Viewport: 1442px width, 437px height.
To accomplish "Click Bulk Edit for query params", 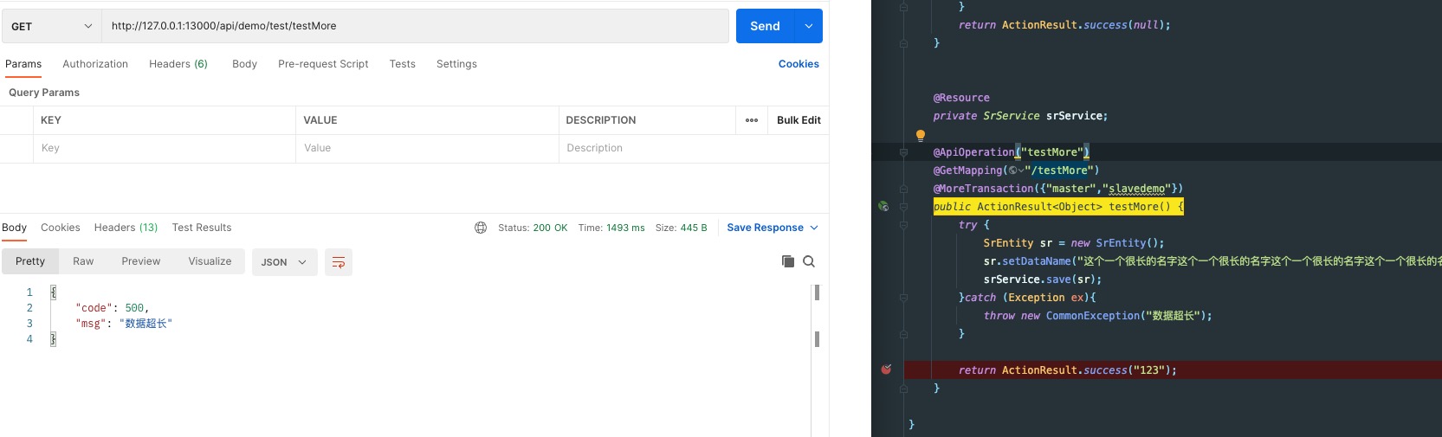I will point(798,120).
